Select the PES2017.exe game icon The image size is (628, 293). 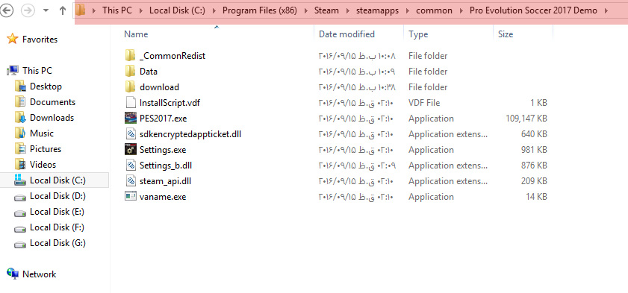point(131,119)
